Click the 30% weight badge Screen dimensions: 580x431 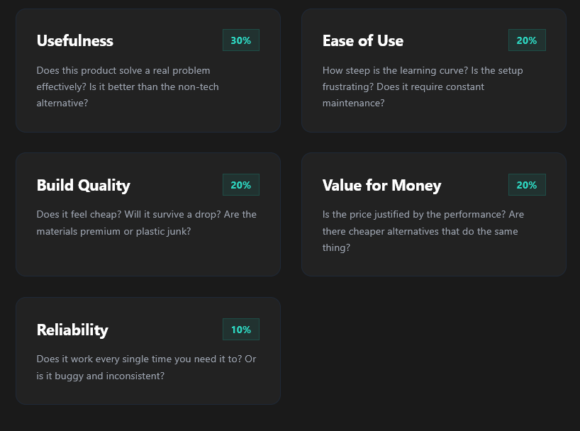pos(240,40)
